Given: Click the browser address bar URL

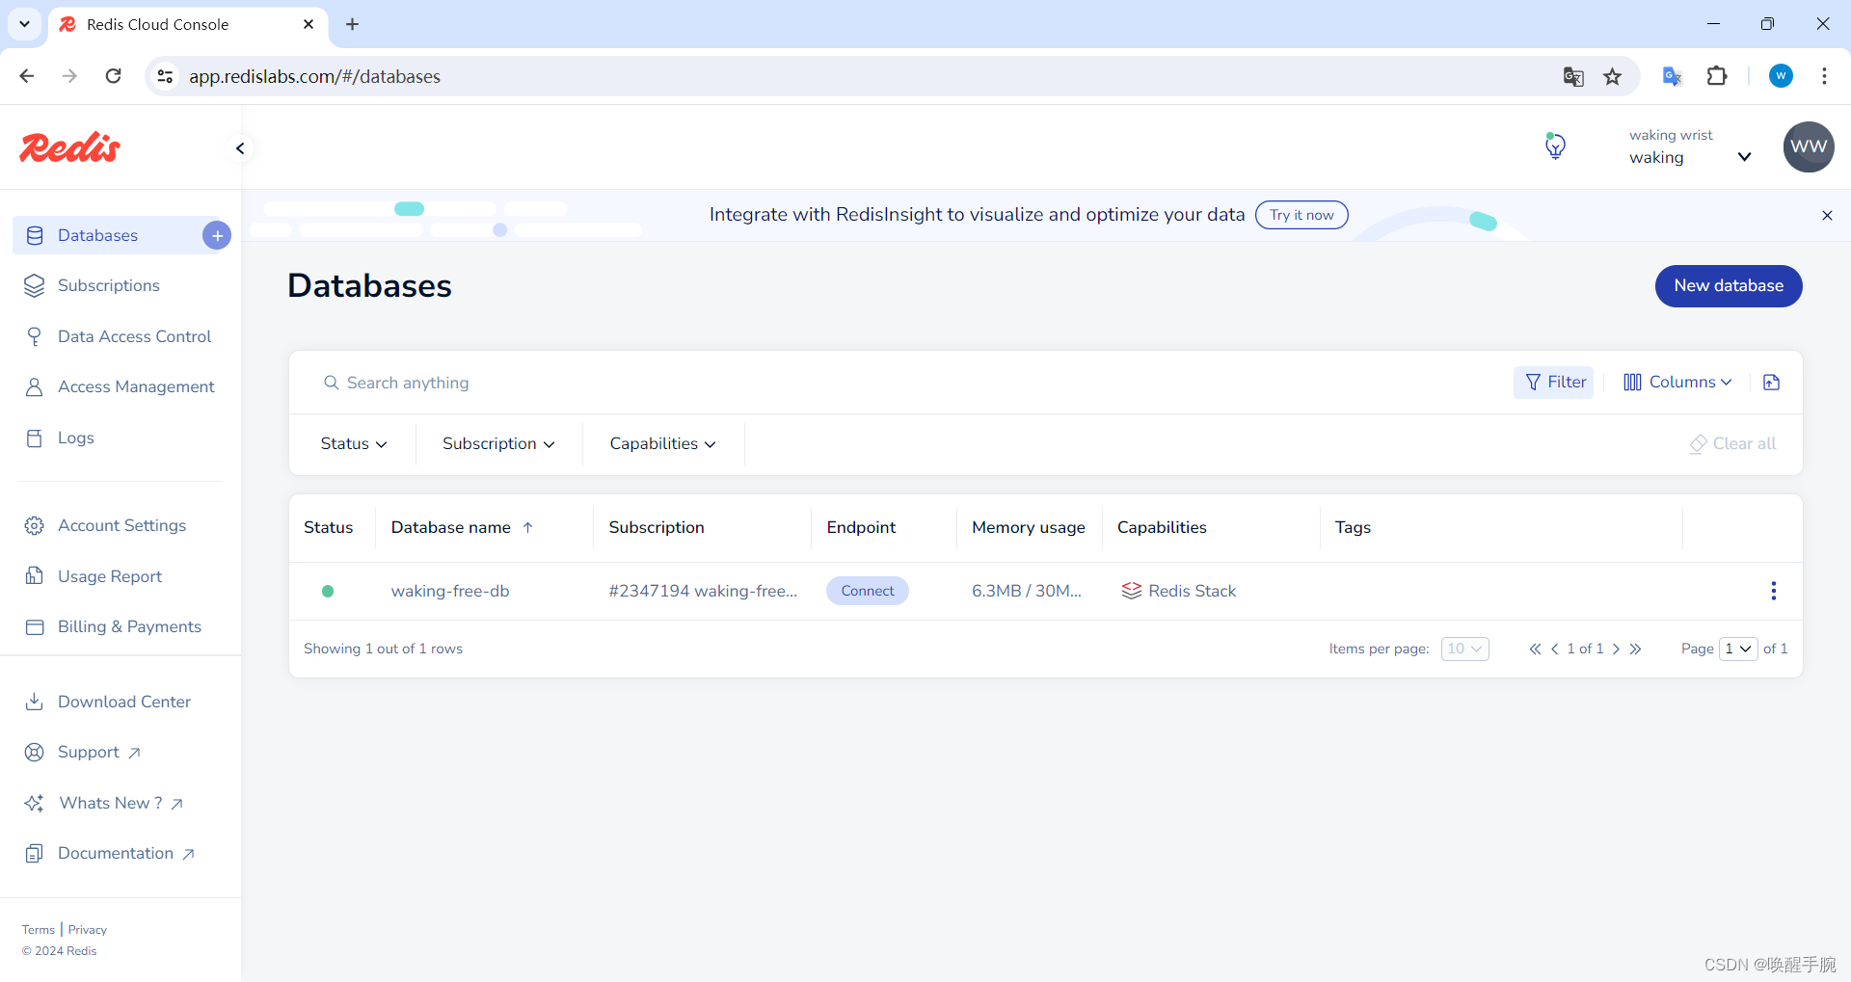Looking at the screenshot, I should (314, 76).
